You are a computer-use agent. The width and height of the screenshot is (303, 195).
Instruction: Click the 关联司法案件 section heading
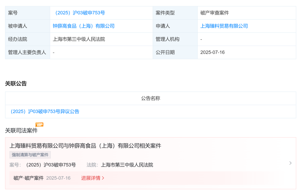click(21, 131)
